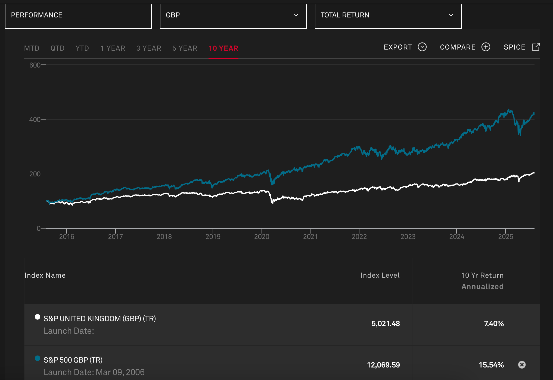Screen dimensions: 553x380
Task: Remove S&P 500 GBP comparison via x icon
Action: tap(521, 364)
